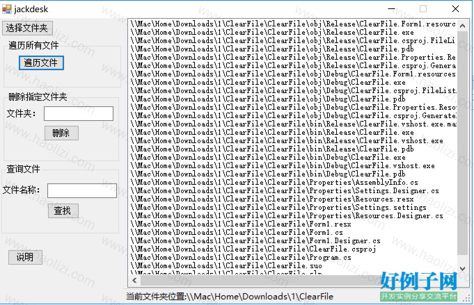Viewport: 474px width, 305px height.
Task: Click the 删除 button
Action: click(x=61, y=133)
